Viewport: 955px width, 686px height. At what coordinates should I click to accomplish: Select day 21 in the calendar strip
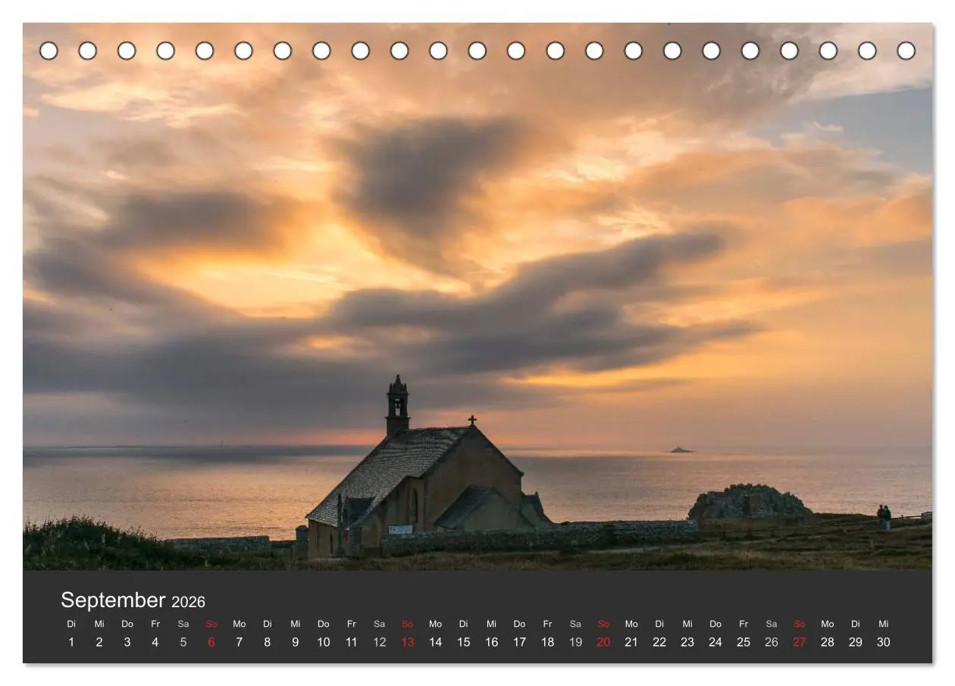[x=631, y=642]
